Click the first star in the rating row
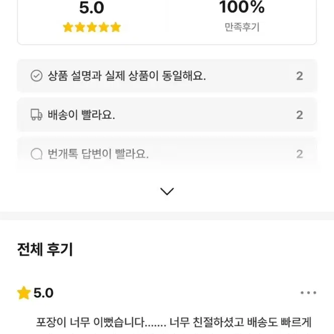Screen dimensions: 334x334 point(68,27)
